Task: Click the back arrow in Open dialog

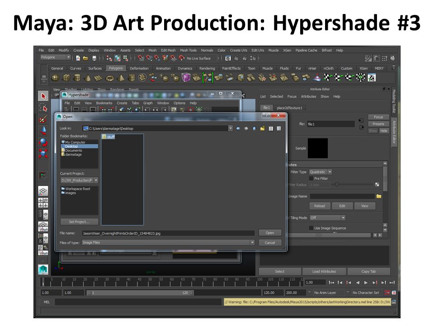Action: pyautogui.click(x=238, y=128)
